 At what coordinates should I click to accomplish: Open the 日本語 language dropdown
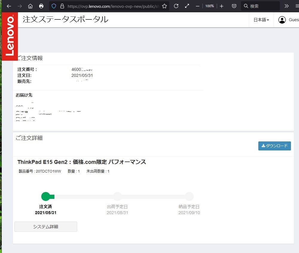click(261, 20)
